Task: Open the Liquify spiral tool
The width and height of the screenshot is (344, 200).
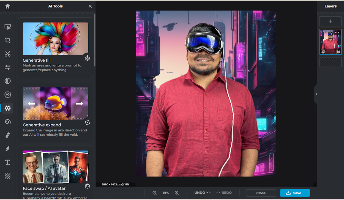Action: point(7,122)
